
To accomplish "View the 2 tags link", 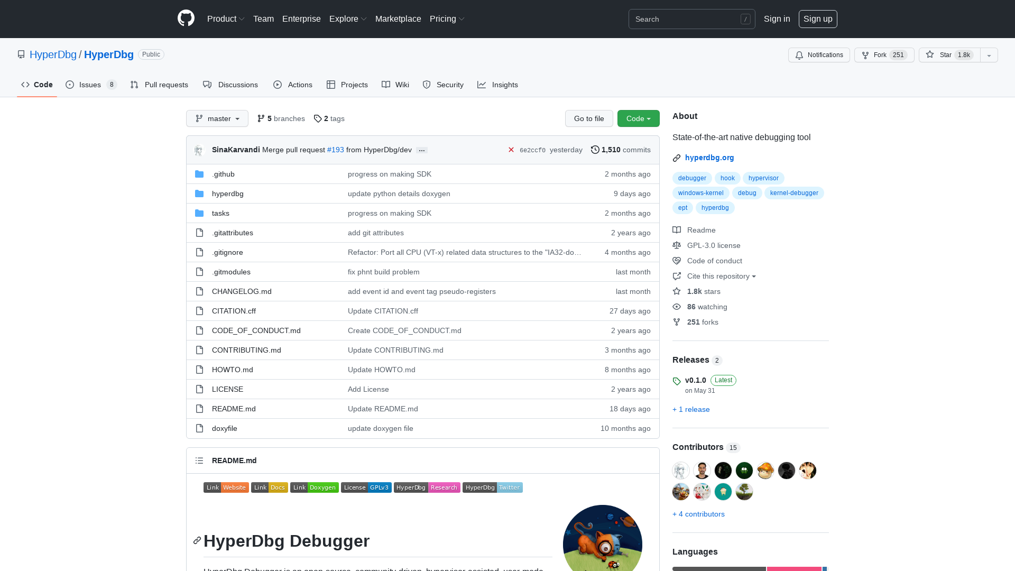I will tap(329, 118).
